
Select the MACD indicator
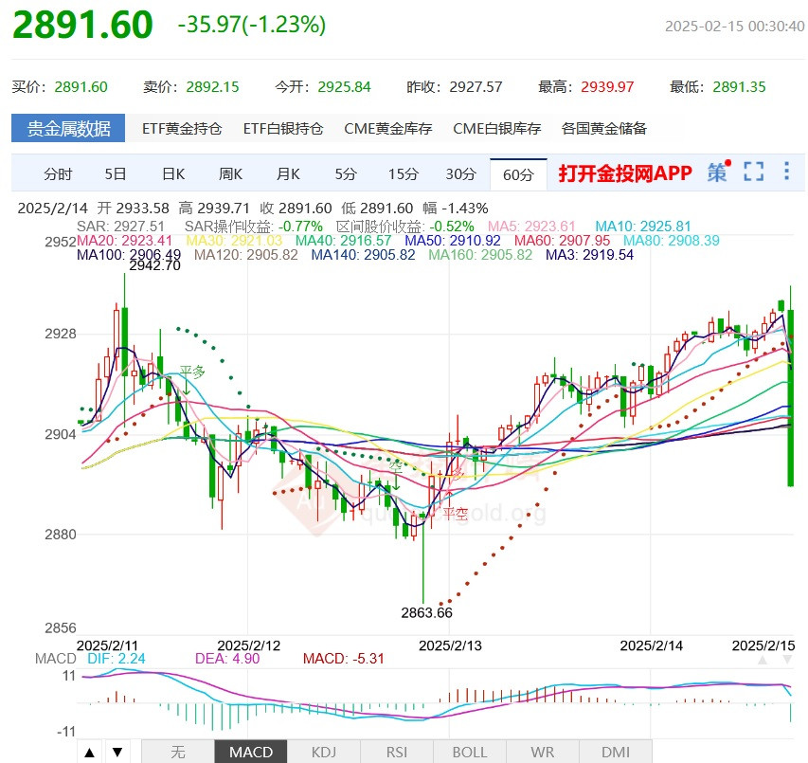(251, 753)
